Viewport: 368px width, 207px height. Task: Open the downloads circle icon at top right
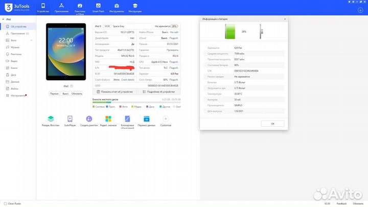(360, 10)
